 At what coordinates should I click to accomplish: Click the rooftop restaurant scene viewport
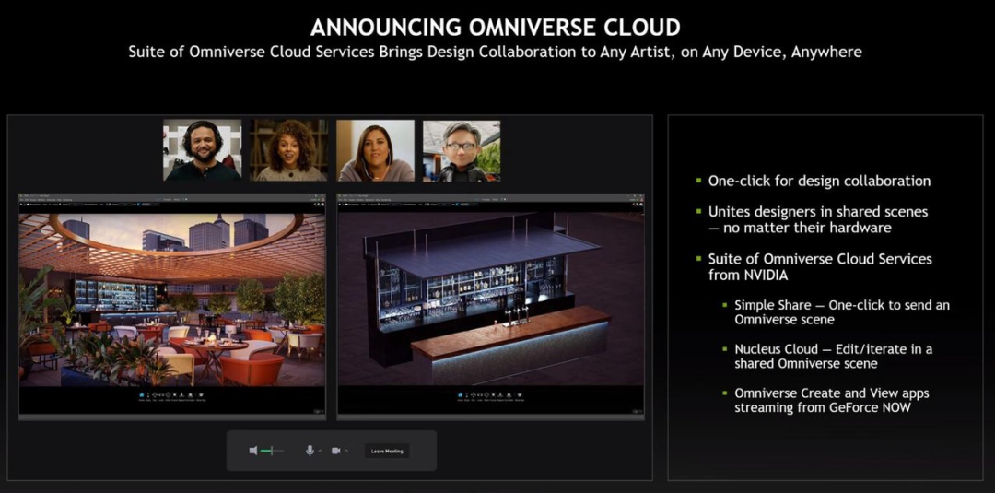[x=172, y=299]
